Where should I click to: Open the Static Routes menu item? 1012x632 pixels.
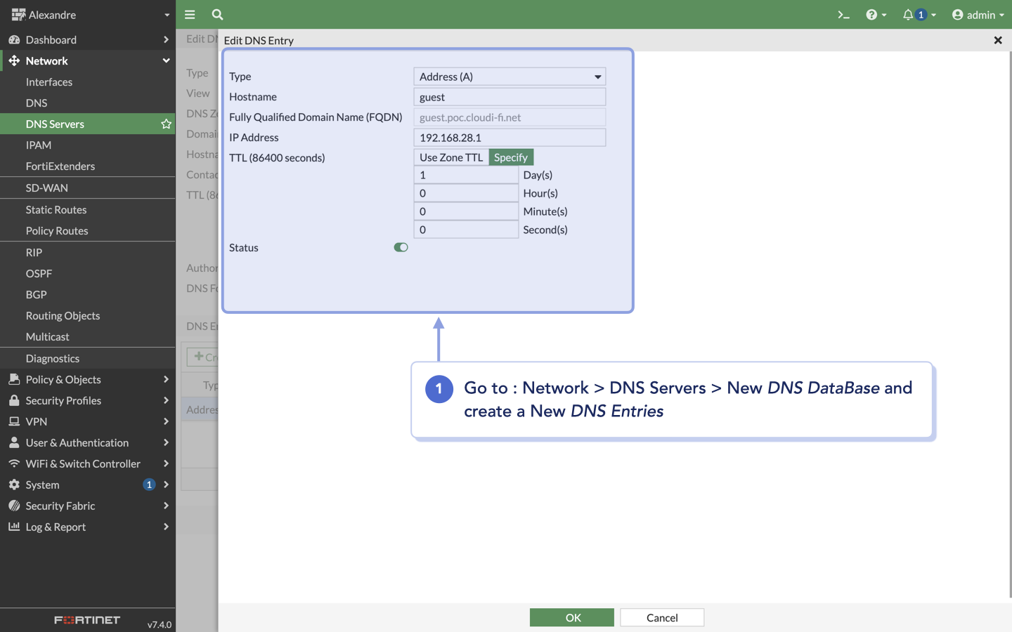pyautogui.click(x=56, y=209)
